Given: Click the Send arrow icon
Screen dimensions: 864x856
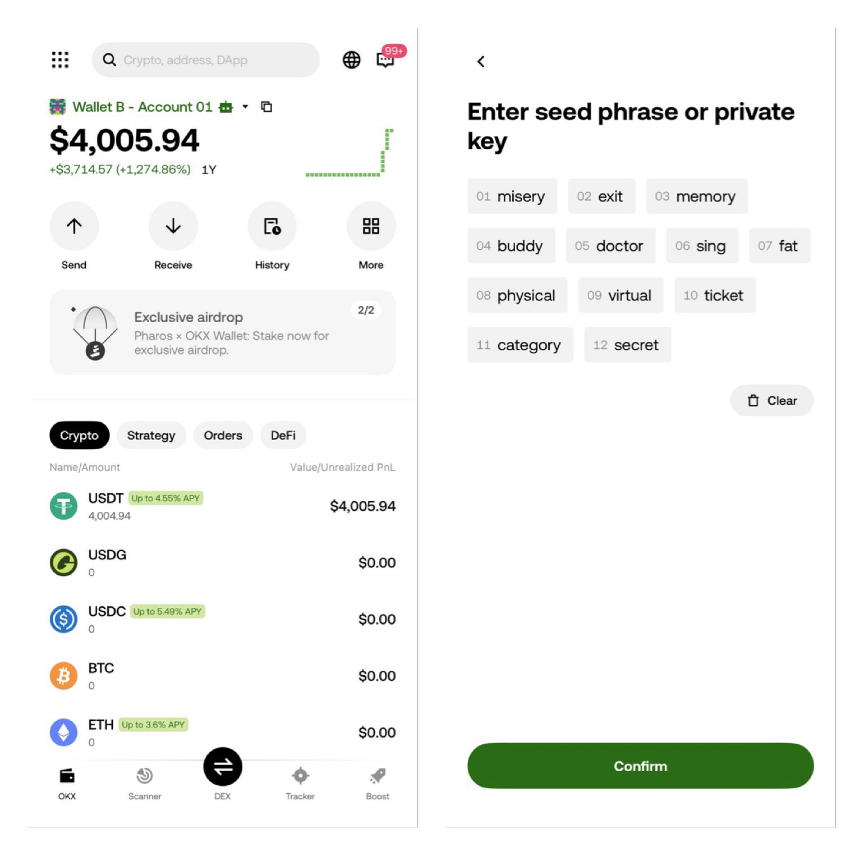Looking at the screenshot, I should click(x=73, y=226).
